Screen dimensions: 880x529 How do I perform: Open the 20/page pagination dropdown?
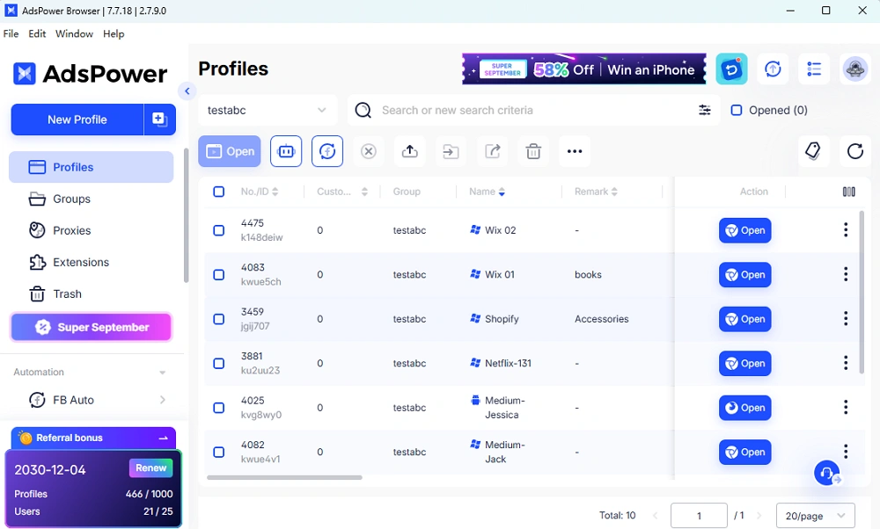(815, 516)
